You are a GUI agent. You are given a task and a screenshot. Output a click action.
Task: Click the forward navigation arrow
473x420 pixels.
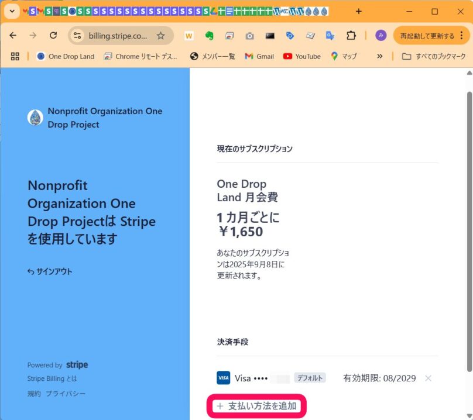pos(33,36)
